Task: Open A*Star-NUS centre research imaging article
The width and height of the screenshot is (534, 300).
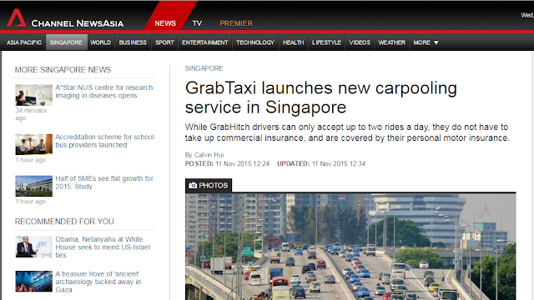Action: [104, 92]
